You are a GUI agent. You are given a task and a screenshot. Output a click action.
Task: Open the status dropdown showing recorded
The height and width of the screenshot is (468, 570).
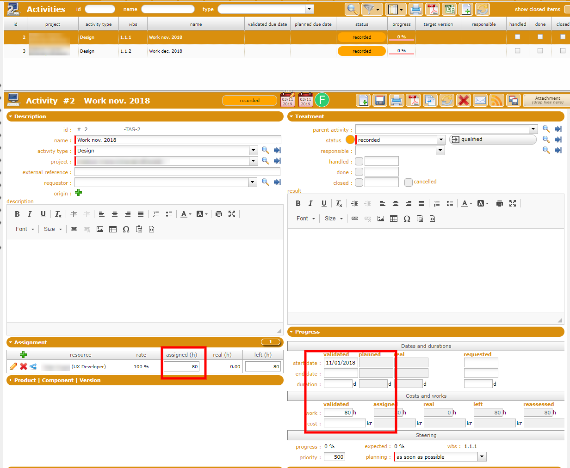click(441, 140)
